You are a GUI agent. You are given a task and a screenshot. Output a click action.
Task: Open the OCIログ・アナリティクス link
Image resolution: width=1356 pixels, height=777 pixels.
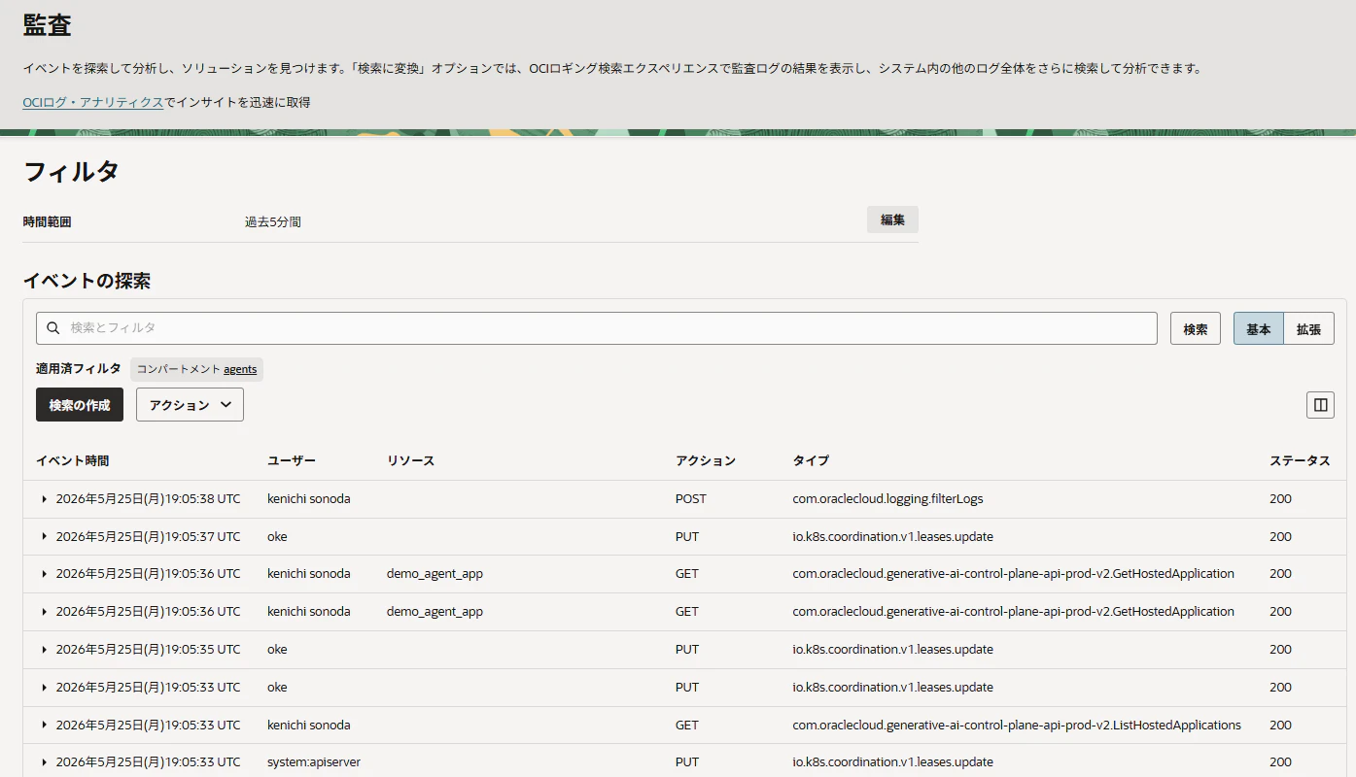click(93, 102)
